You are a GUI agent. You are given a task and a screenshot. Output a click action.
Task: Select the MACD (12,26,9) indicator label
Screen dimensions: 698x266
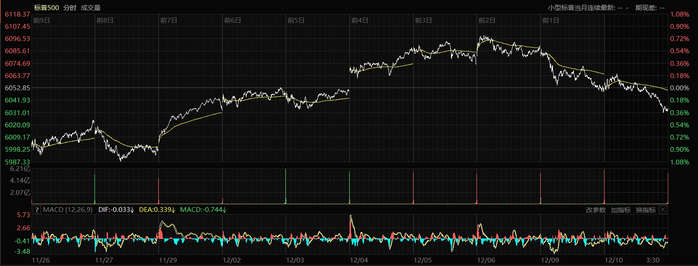point(68,210)
